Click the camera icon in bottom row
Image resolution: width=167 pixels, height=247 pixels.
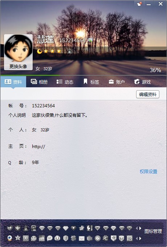click(89, 238)
